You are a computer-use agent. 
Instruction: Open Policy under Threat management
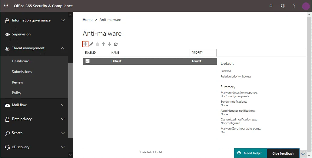click(17, 93)
